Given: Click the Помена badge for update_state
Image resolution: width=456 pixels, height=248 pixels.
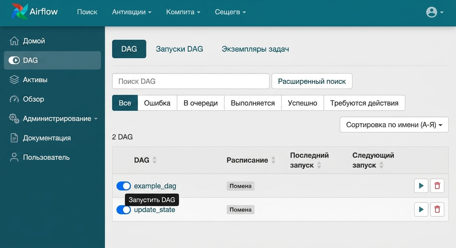Looking at the screenshot, I should pyautogui.click(x=240, y=210).
